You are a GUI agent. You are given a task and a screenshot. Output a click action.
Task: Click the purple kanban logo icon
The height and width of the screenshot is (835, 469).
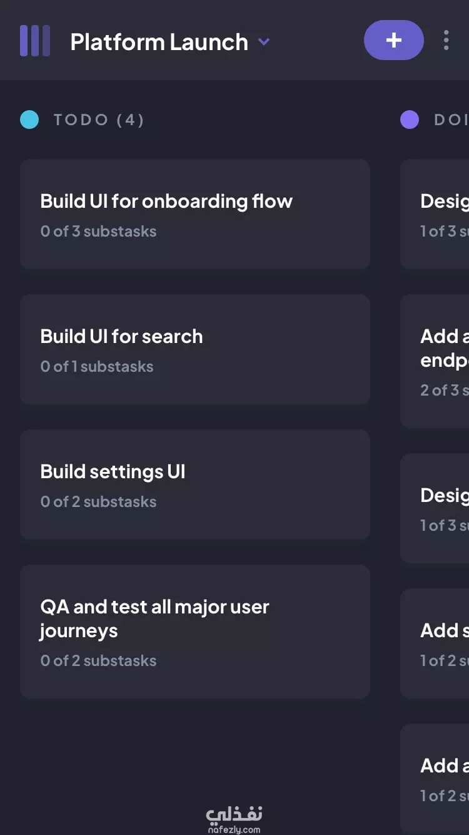35,41
